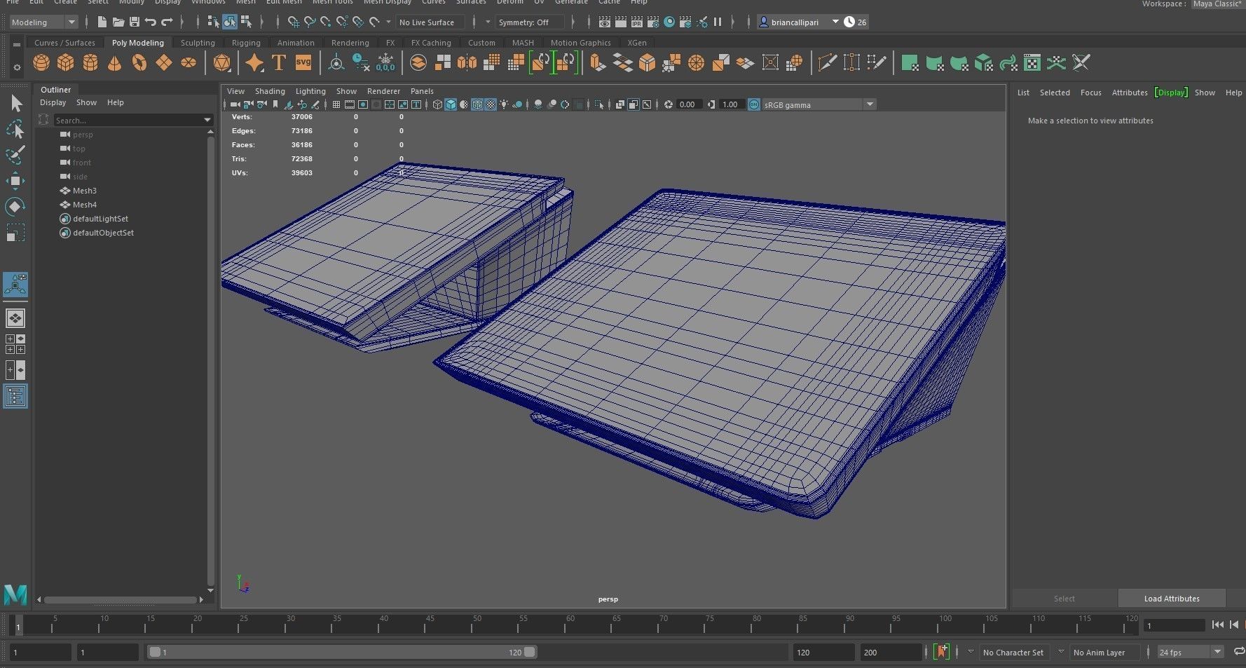Create a polygon cone from the shelf
Screen dimensions: 1246x668
coord(114,63)
